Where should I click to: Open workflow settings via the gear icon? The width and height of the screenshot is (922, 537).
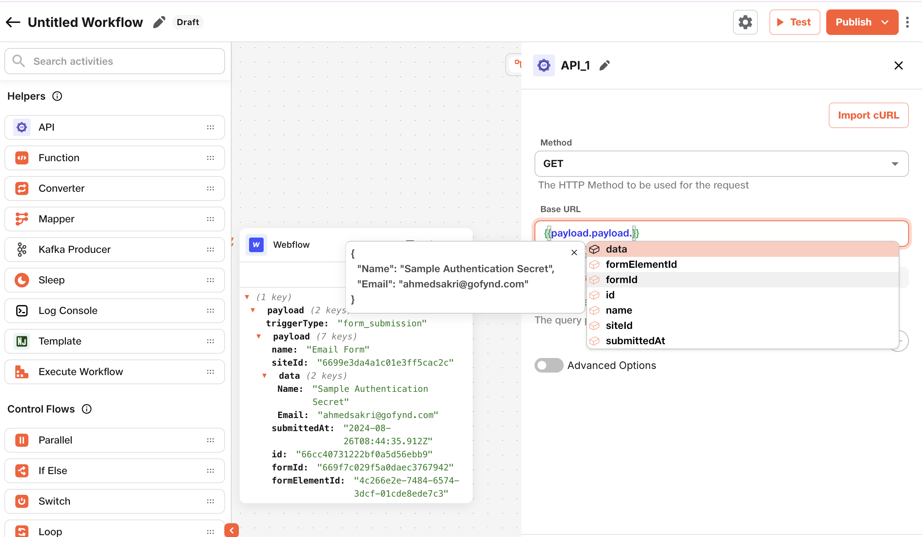coord(745,22)
